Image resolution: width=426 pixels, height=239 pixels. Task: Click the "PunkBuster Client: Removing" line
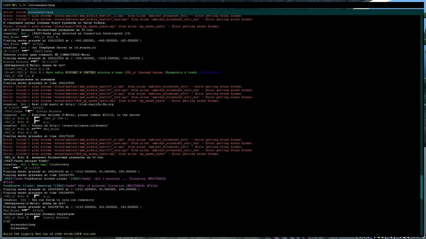coord(81,186)
